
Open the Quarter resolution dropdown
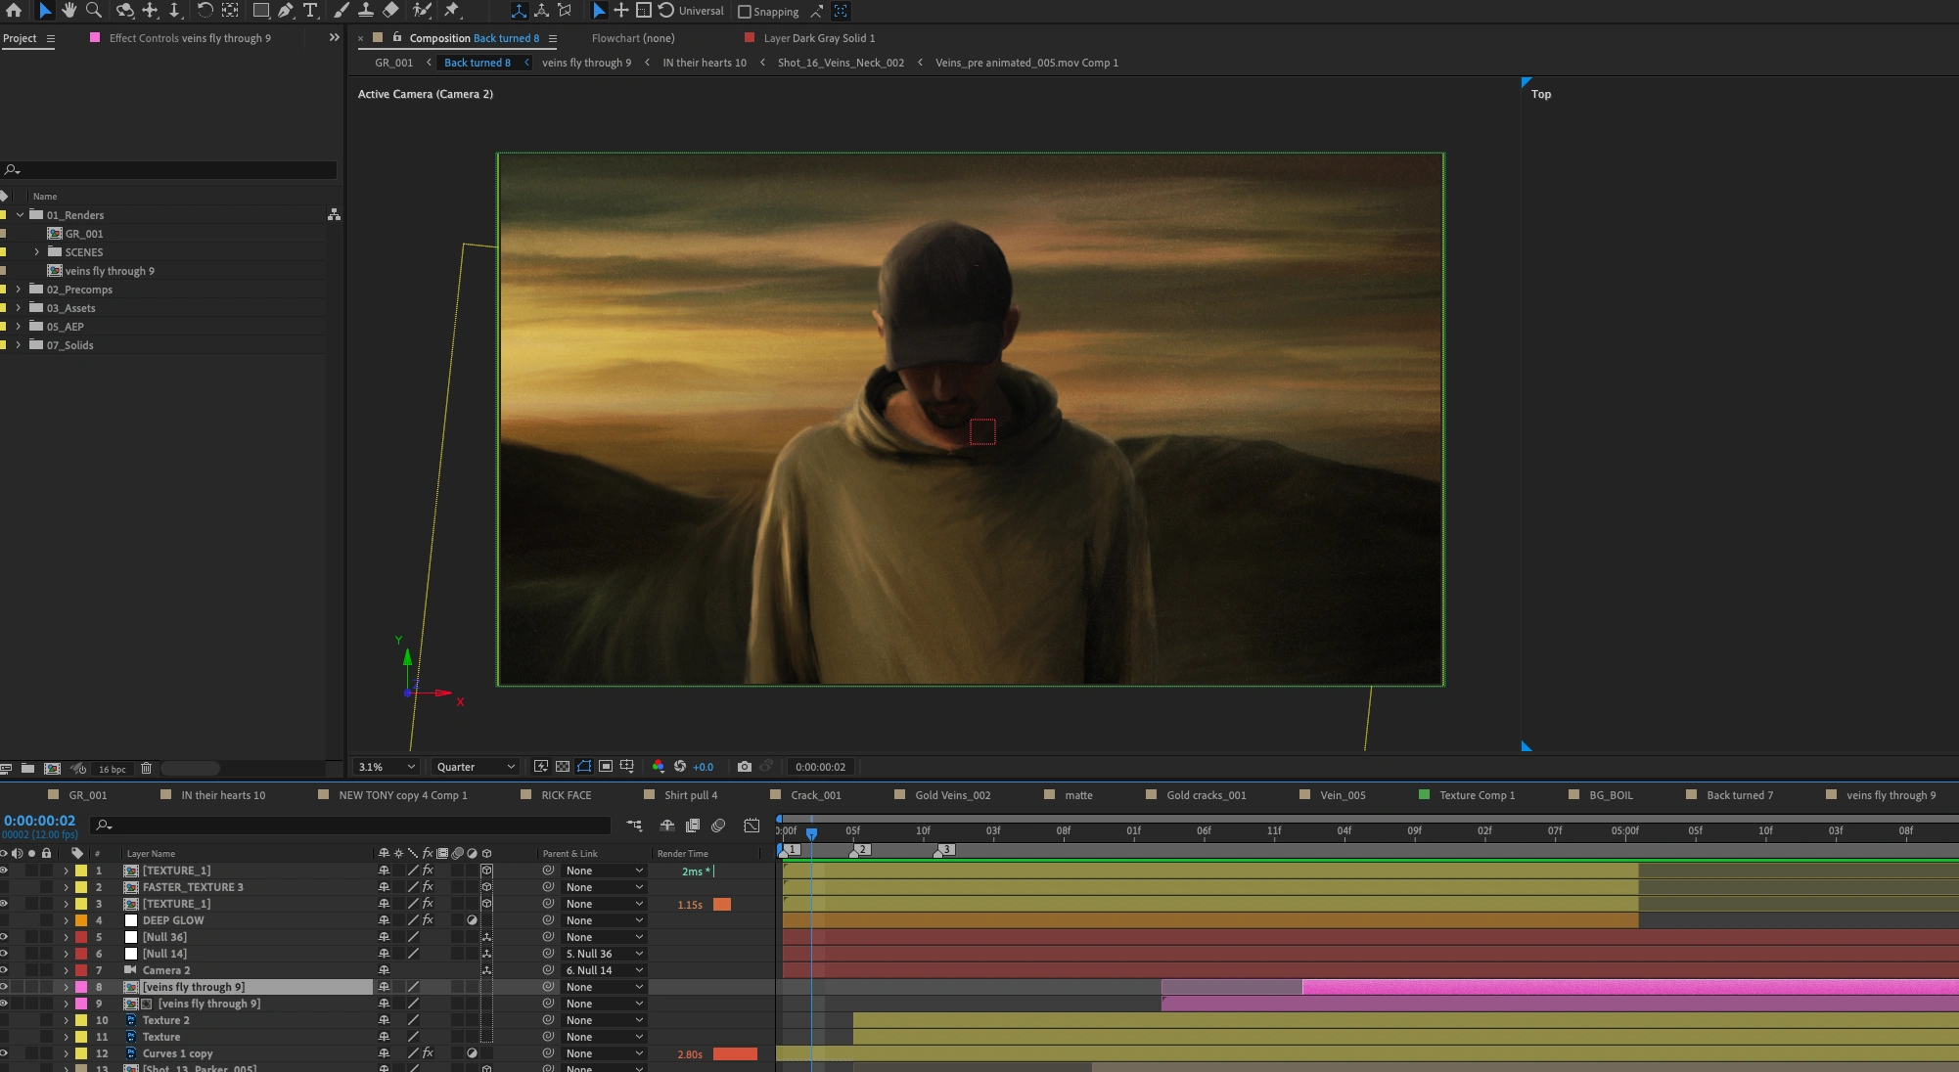click(x=476, y=767)
